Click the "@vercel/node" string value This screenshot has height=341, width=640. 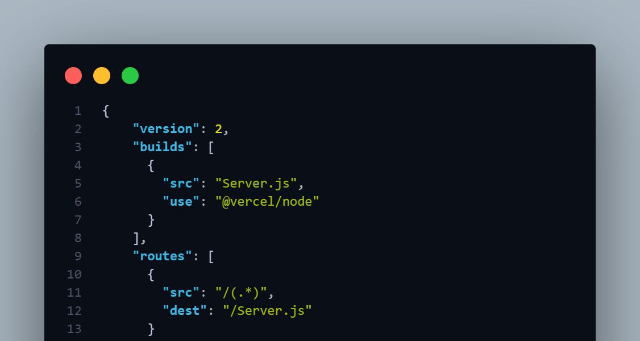click(267, 202)
